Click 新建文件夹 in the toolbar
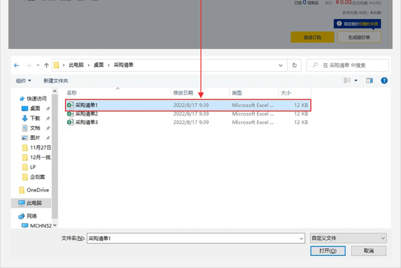Image resolution: width=401 pixels, height=268 pixels. (56, 81)
